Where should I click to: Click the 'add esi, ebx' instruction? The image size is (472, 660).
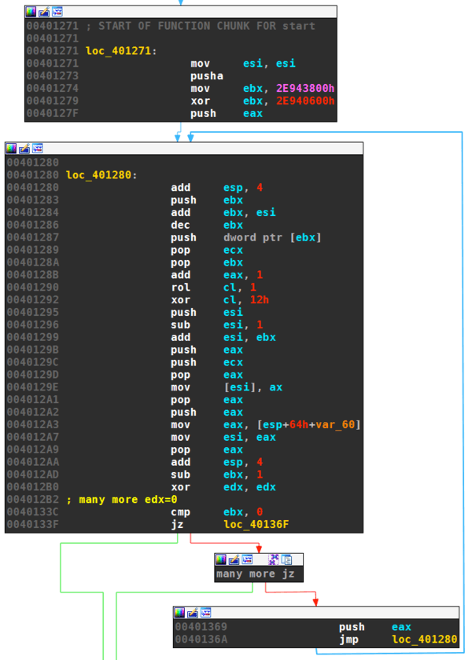pyautogui.click(x=223, y=338)
